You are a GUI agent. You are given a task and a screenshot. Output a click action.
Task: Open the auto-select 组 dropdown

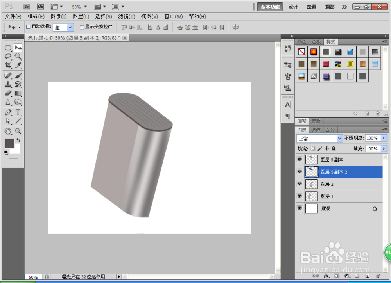70,27
